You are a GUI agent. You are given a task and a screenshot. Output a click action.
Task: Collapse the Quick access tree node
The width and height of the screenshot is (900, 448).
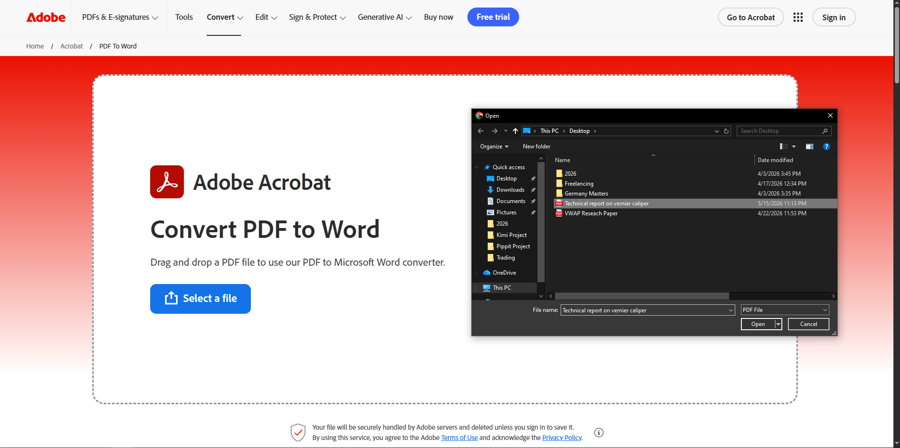[477, 167]
